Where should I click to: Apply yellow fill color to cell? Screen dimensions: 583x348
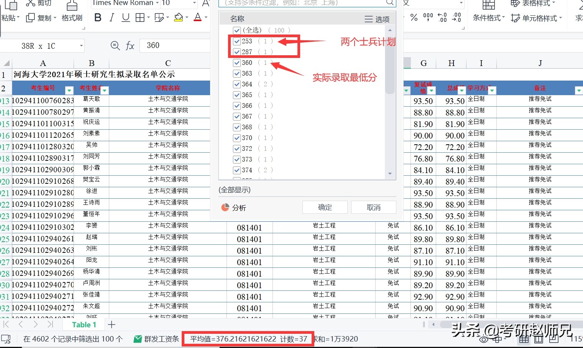(x=178, y=17)
